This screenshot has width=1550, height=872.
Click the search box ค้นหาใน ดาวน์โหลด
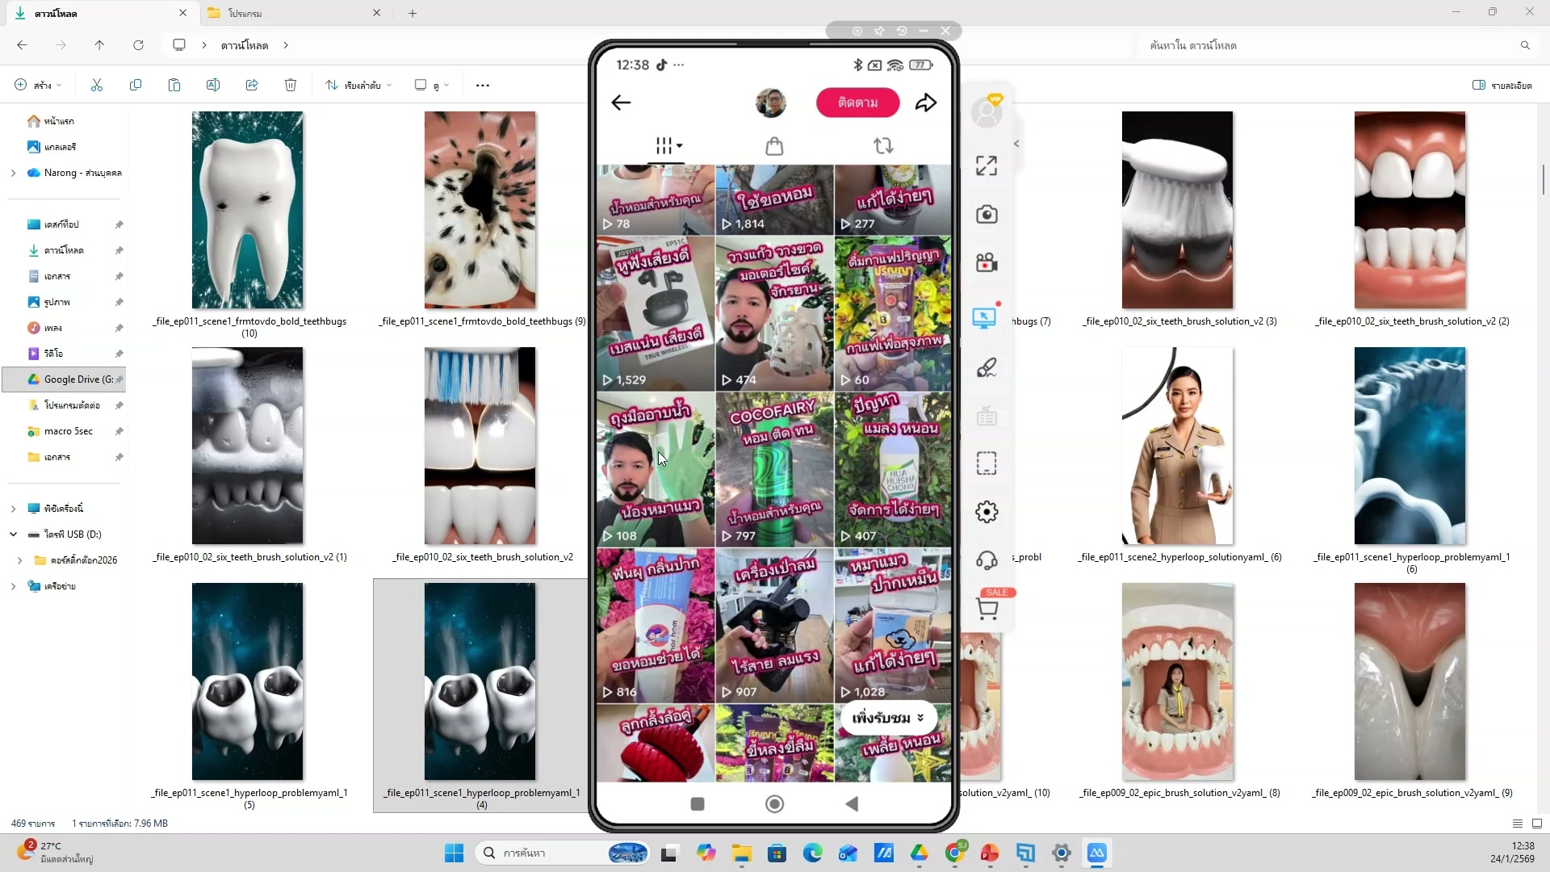click(1332, 45)
